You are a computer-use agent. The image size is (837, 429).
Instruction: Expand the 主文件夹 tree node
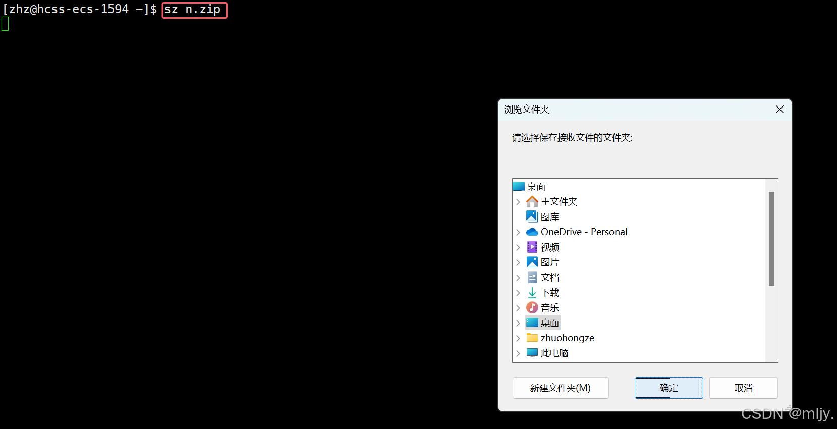[518, 202]
